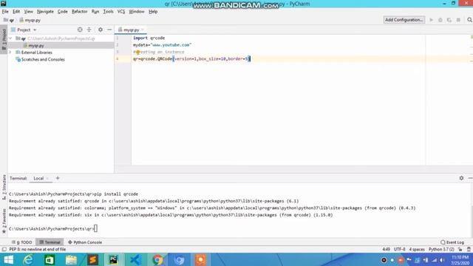Collapse the qr project root folder
The height and width of the screenshot is (266, 473).
tap(10, 38)
